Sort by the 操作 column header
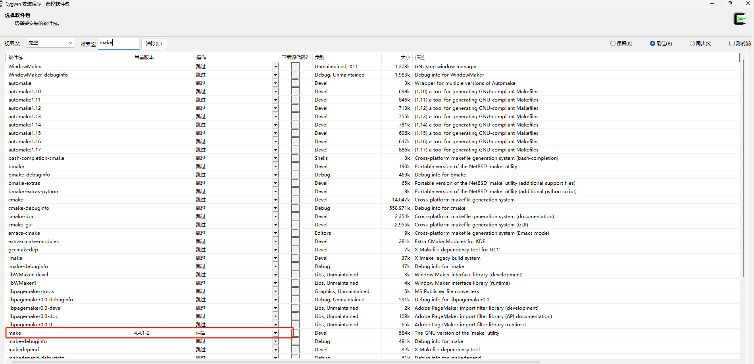 237,57
